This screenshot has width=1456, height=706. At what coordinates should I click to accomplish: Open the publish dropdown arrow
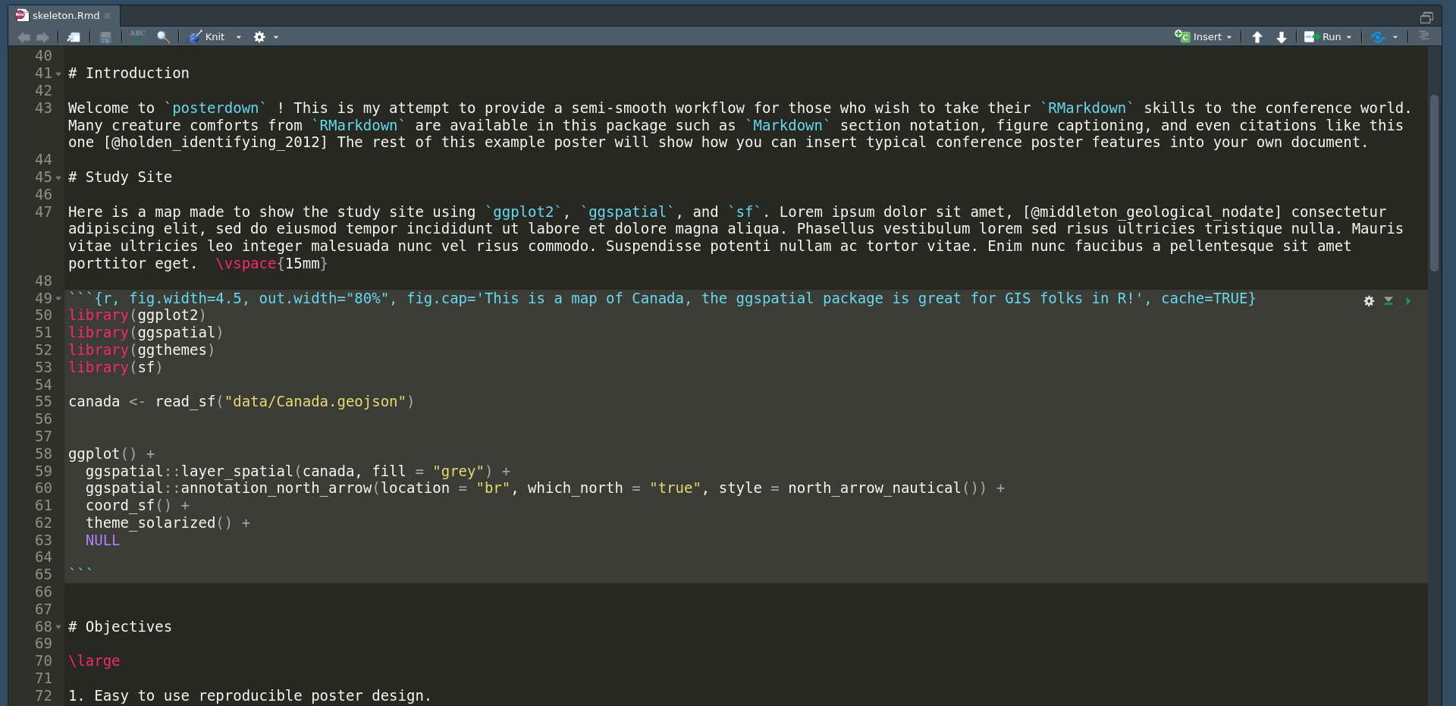coord(1395,37)
